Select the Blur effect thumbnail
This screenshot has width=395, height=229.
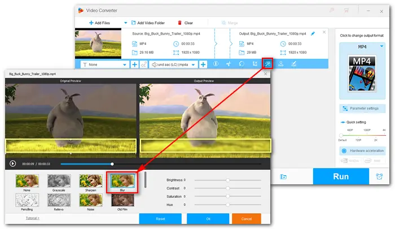click(x=122, y=181)
